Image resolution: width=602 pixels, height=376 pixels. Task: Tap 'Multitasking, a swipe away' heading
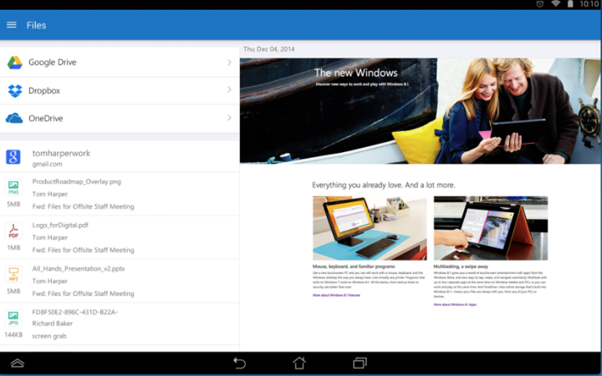click(x=461, y=267)
